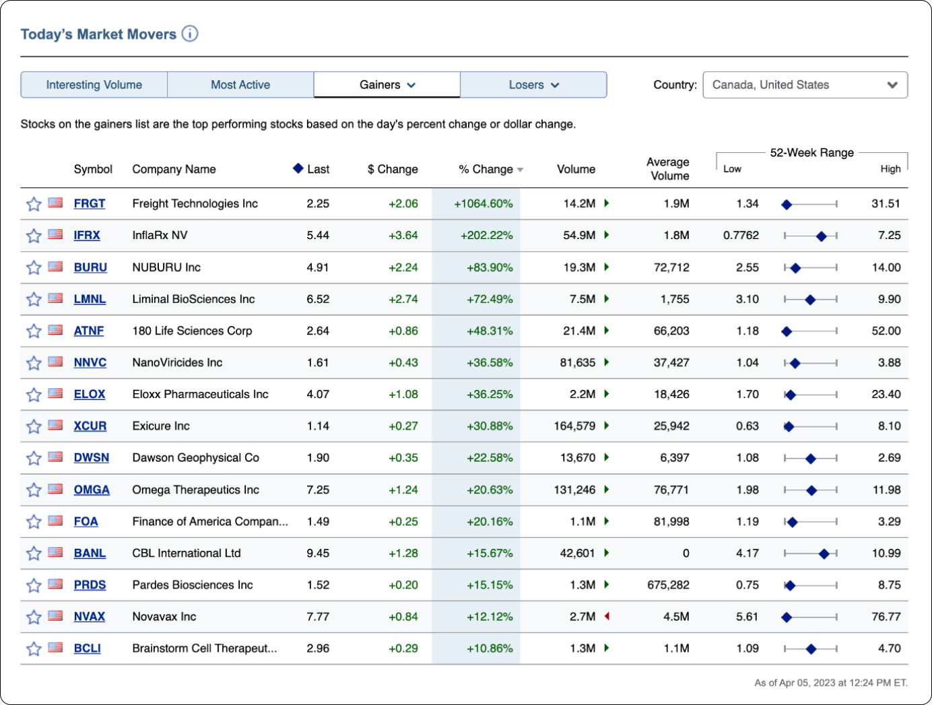
Task: Click the green volume arrow in BURU row
Action: pyautogui.click(x=607, y=267)
